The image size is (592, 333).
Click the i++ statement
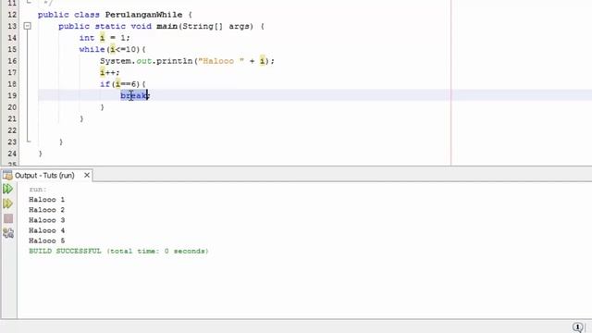[109, 72]
